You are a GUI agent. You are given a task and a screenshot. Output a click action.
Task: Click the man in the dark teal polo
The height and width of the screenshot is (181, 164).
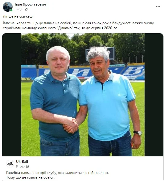55,102
